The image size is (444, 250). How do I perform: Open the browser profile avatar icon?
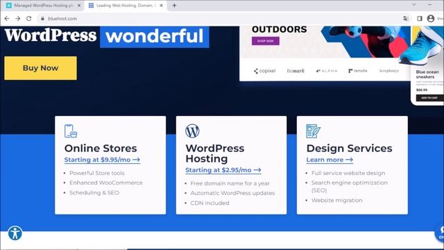[431, 19]
